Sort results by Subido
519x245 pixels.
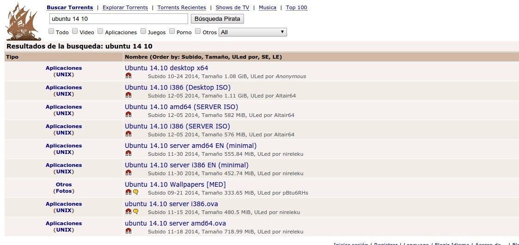tap(191, 57)
